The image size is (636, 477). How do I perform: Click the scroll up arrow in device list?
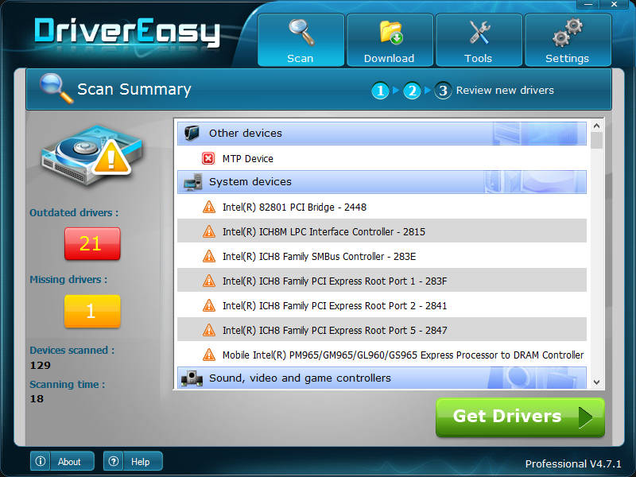(596, 126)
